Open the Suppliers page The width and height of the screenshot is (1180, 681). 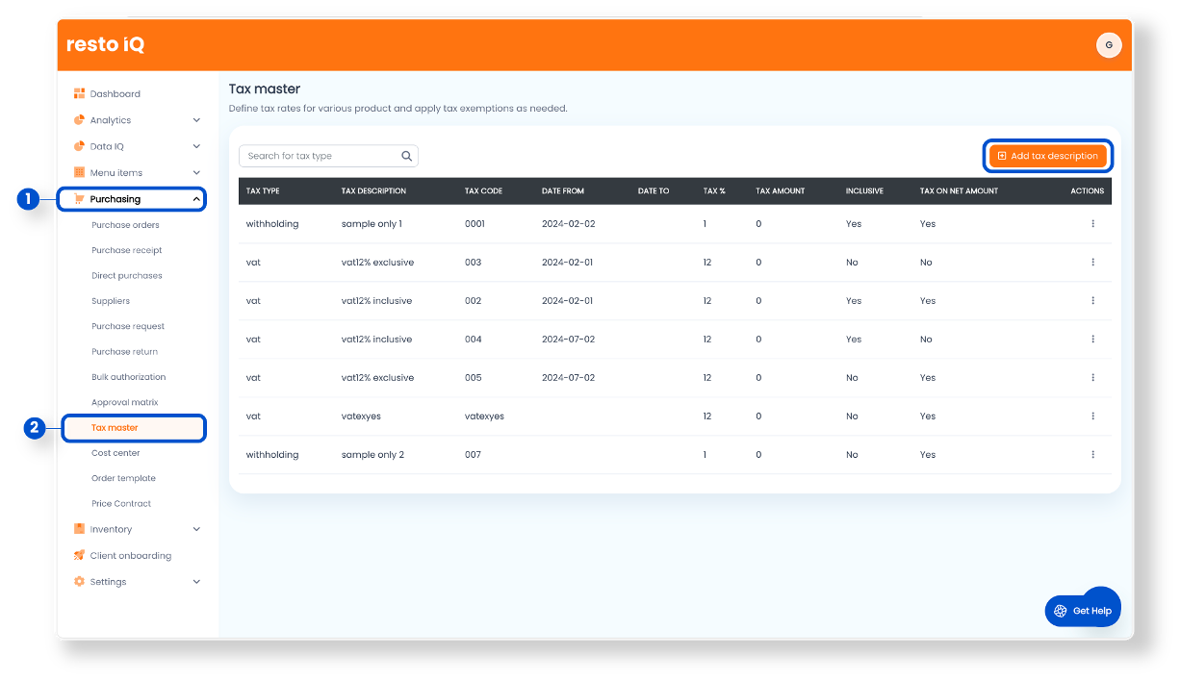click(x=111, y=301)
